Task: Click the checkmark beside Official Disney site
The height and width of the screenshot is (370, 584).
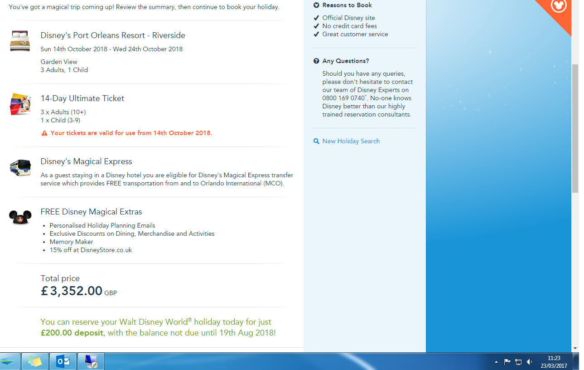Action: point(316,18)
